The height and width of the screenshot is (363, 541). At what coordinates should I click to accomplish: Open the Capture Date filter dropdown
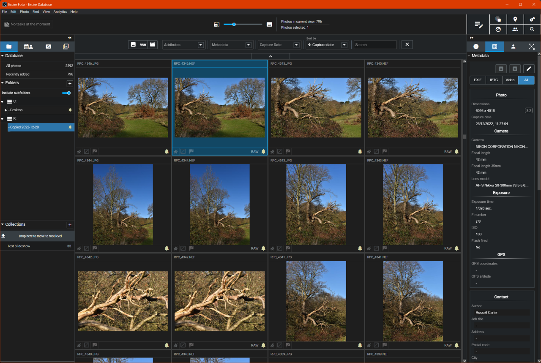pos(280,45)
